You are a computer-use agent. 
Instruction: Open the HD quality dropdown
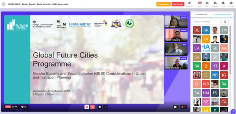pos(176,107)
